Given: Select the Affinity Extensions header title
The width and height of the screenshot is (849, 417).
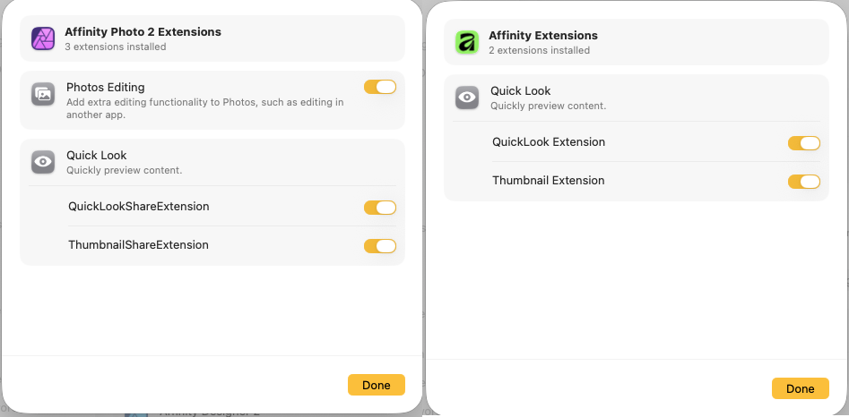Looking at the screenshot, I should coord(543,36).
